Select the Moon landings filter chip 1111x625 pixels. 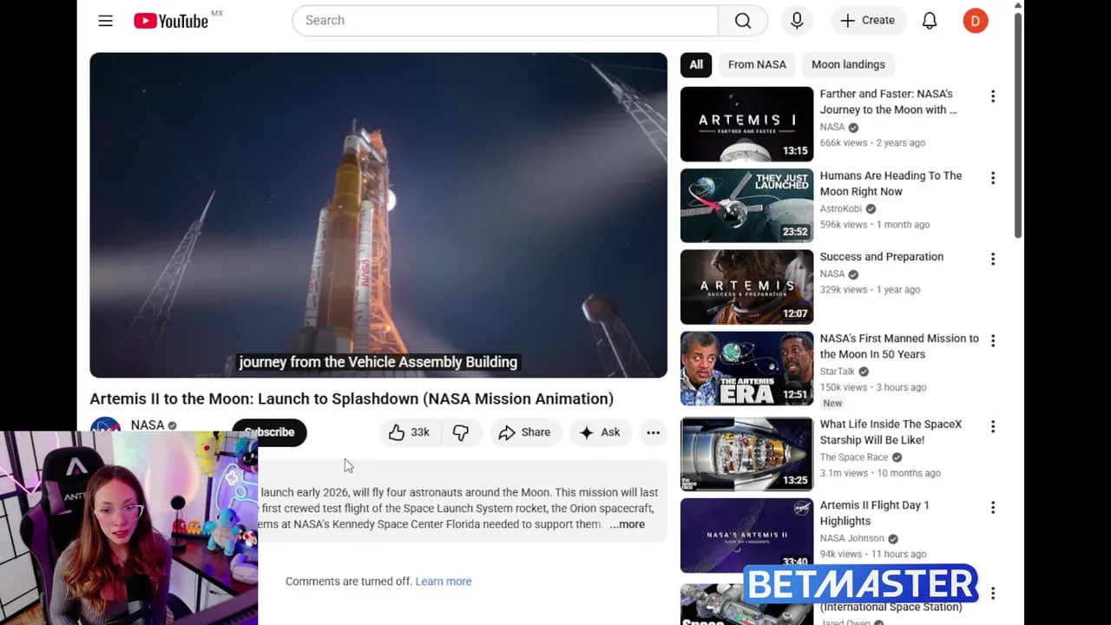(848, 64)
